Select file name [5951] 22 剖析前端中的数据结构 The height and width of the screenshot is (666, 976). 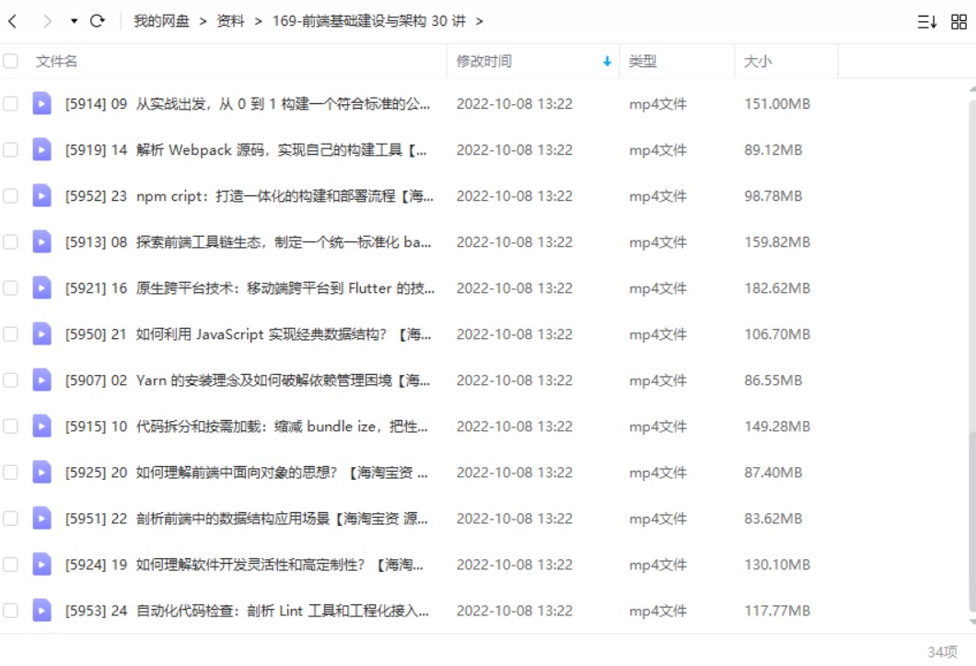(x=246, y=519)
